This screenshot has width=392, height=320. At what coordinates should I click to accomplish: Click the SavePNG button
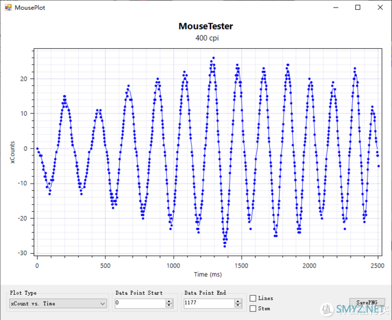click(x=367, y=303)
